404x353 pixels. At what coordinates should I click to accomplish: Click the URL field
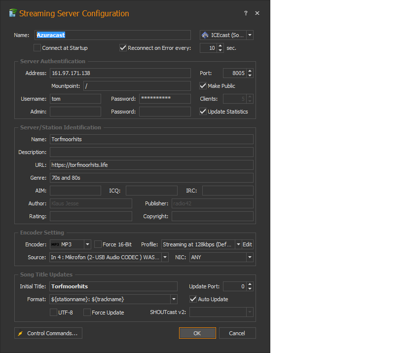pyautogui.click(x=151, y=165)
